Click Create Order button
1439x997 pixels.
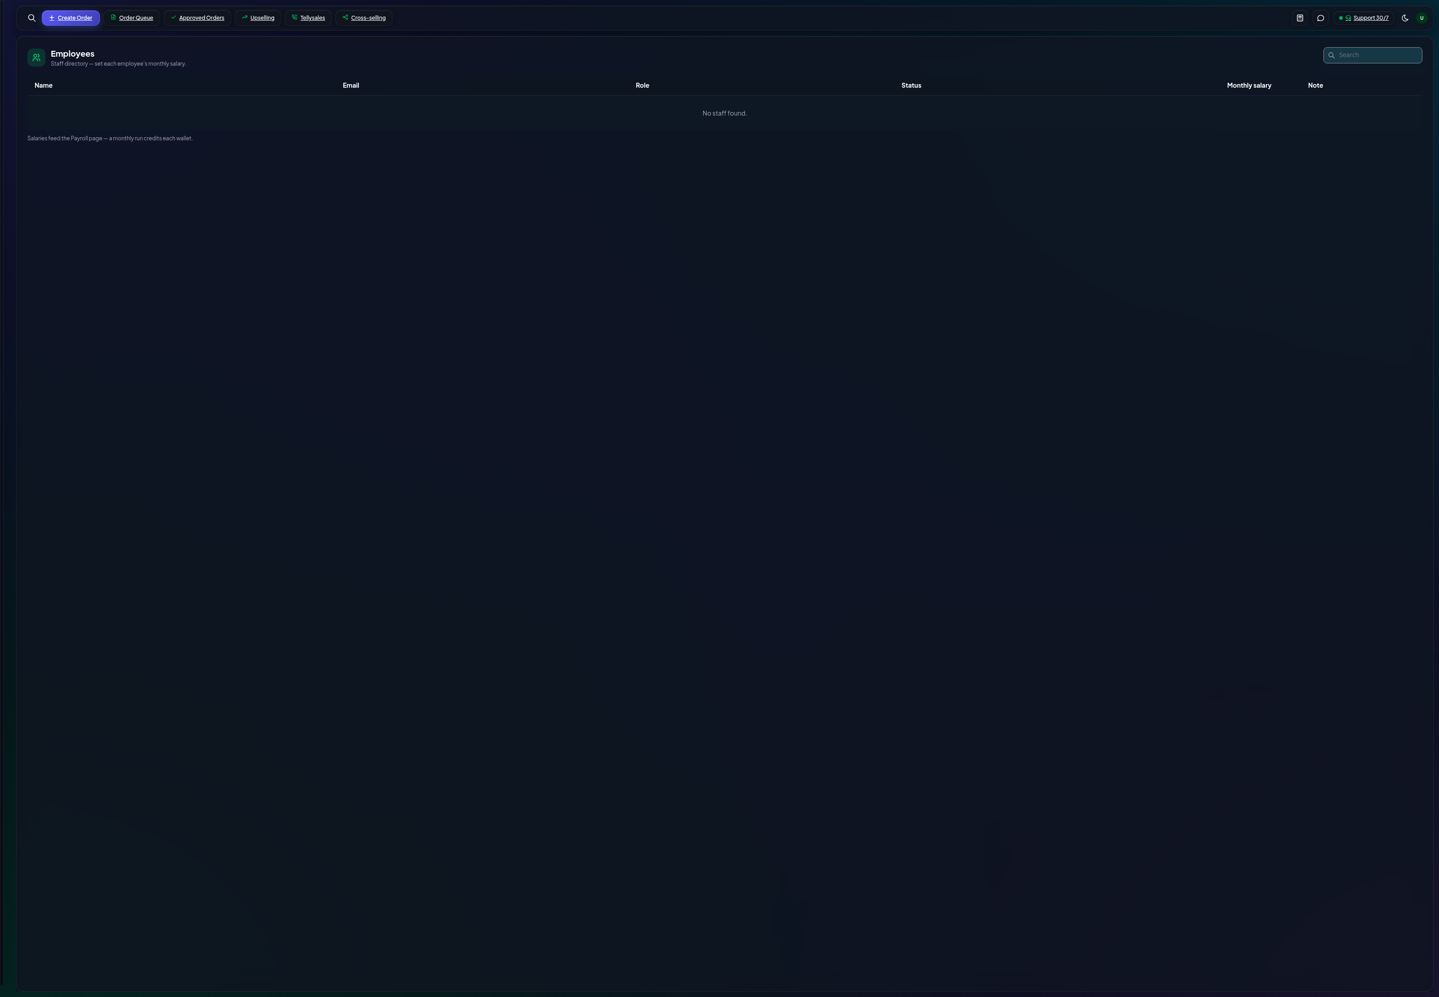(71, 18)
